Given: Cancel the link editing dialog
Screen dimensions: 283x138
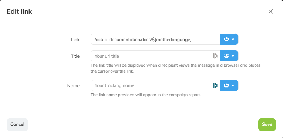Looking at the screenshot, I should [17, 124].
